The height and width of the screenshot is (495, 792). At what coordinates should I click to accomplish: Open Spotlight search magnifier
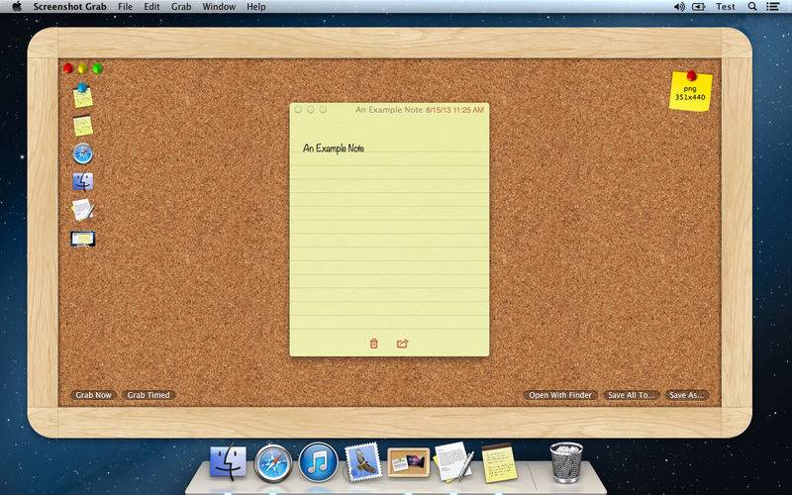point(752,7)
